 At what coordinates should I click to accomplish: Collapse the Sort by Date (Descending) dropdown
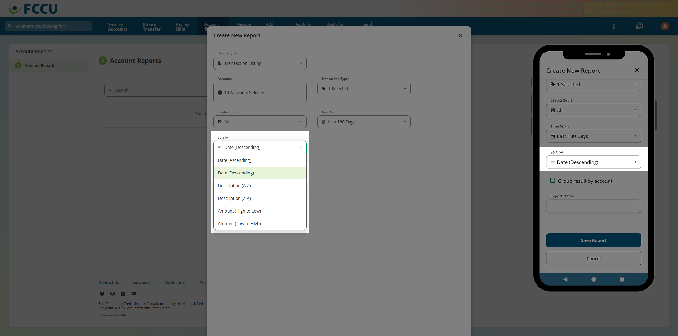coord(260,147)
